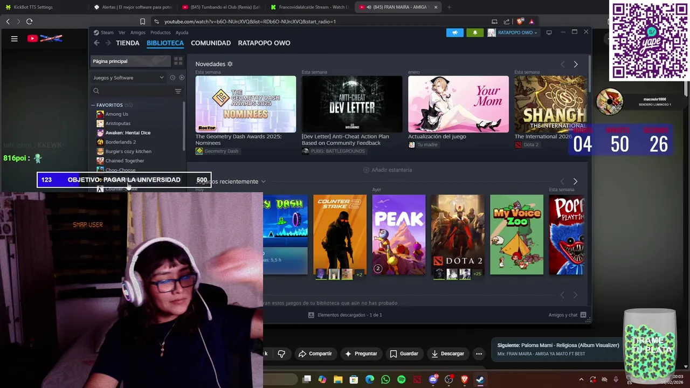Image resolution: width=690 pixels, height=388 pixels.
Task: Click the library search magnifier icon
Action: [x=96, y=91]
